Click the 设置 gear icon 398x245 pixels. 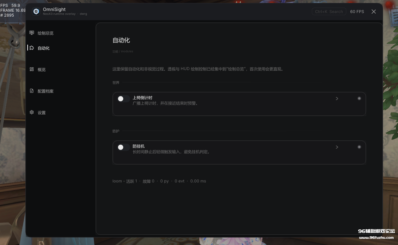(32, 112)
